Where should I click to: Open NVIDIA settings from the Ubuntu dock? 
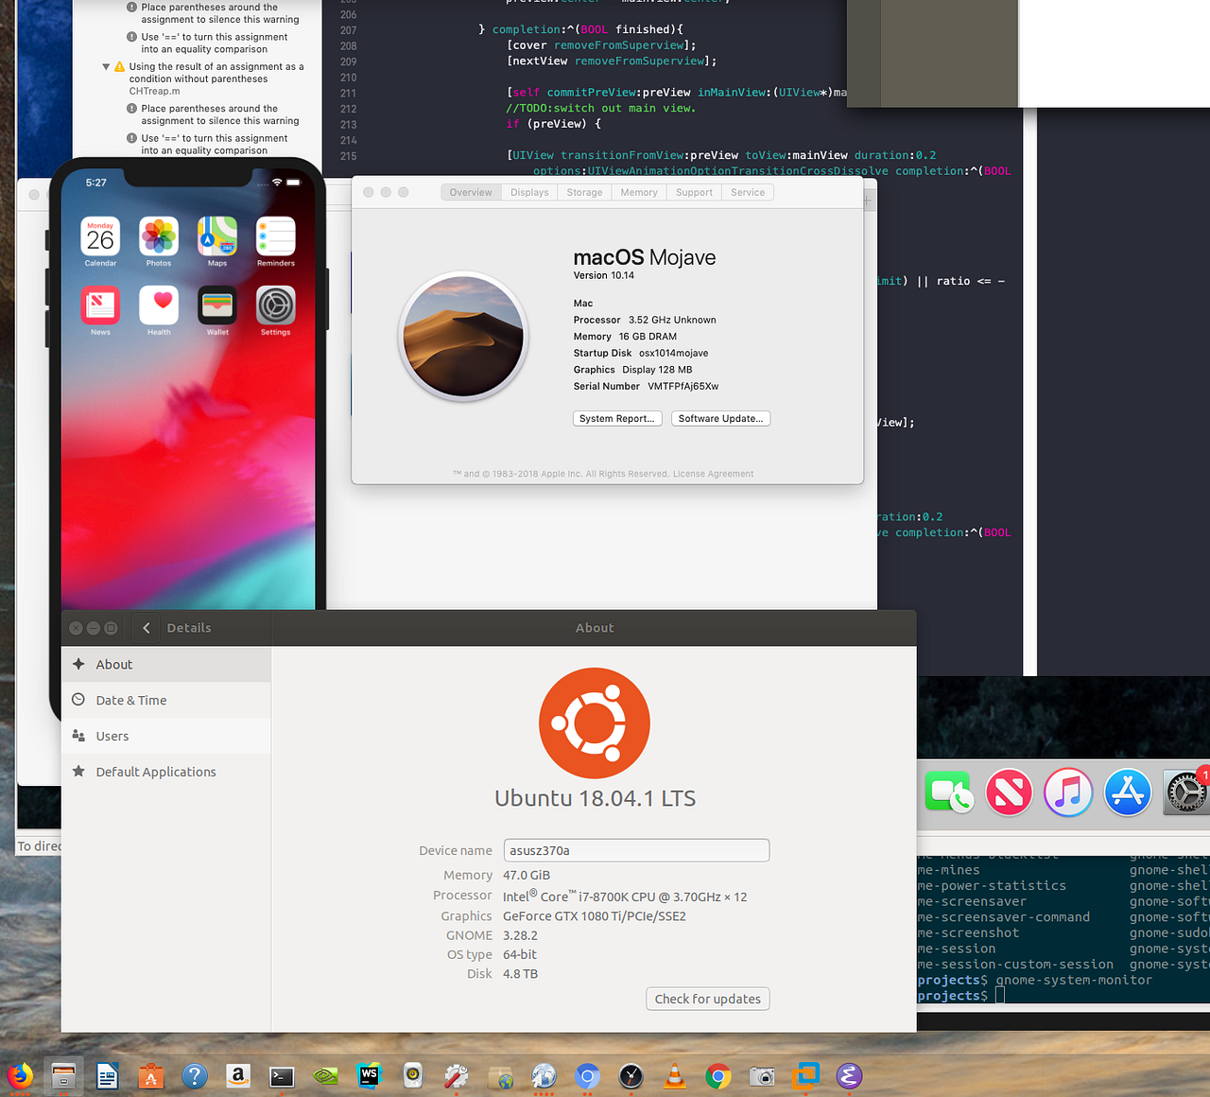click(x=325, y=1076)
